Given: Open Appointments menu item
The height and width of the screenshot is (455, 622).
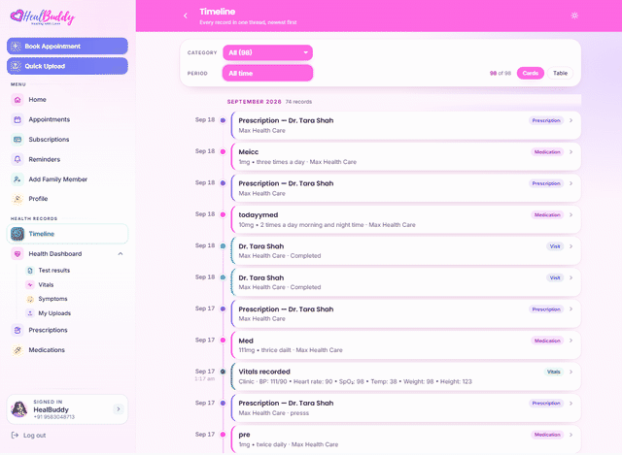Looking at the screenshot, I should (67, 119).
